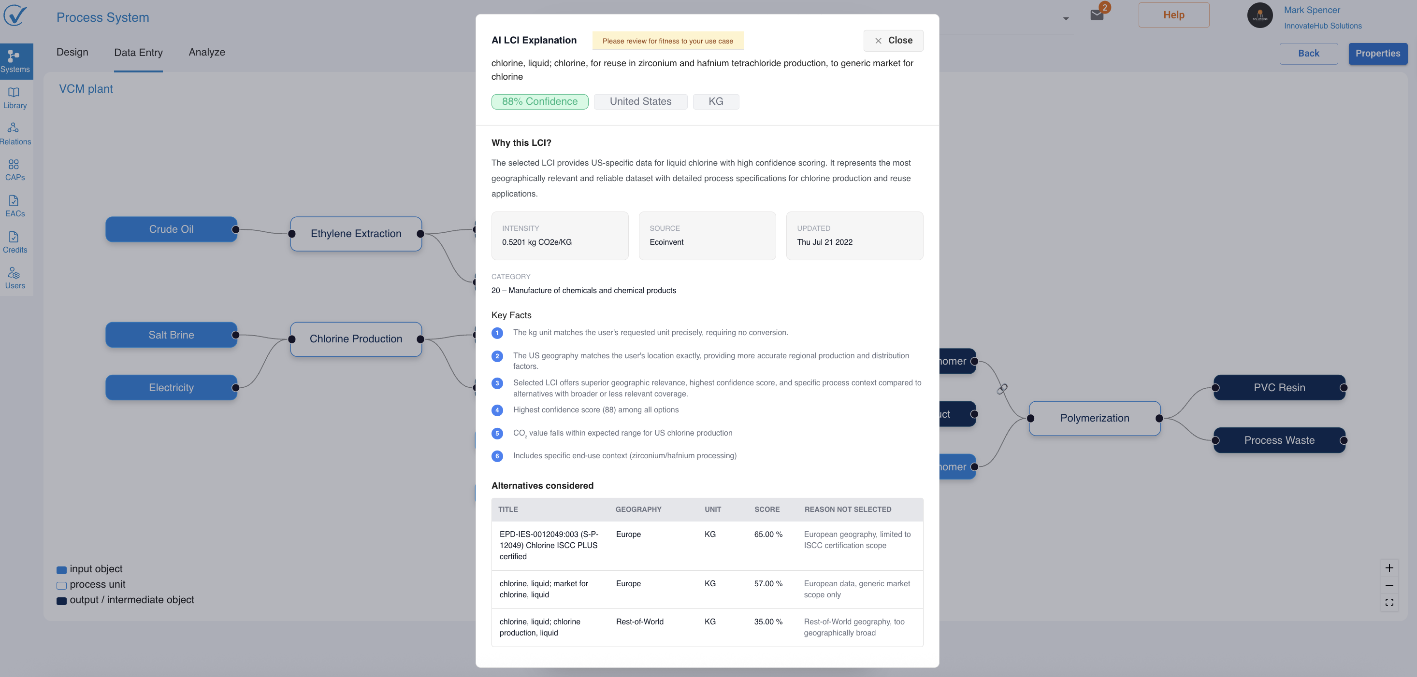The width and height of the screenshot is (1417, 677).
Task: Switch to the Analyze tab
Action: (207, 52)
